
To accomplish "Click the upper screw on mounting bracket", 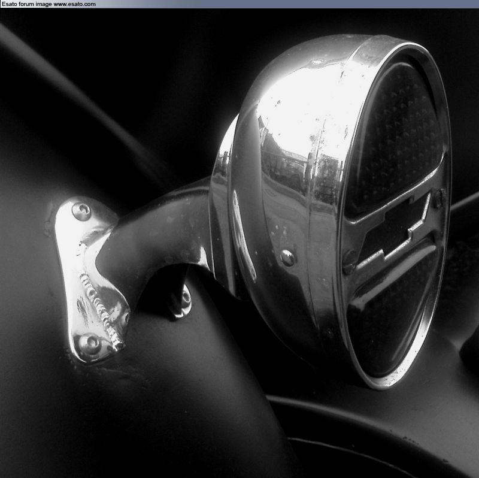I will click(80, 211).
